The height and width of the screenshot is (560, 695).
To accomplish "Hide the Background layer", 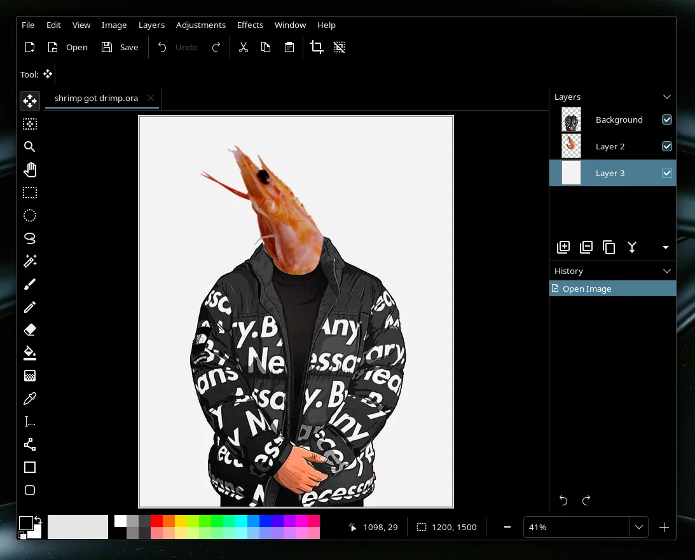I will (x=667, y=120).
